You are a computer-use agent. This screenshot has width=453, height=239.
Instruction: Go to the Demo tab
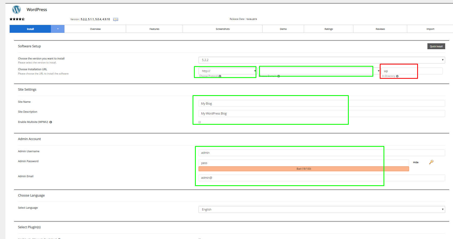point(283,29)
